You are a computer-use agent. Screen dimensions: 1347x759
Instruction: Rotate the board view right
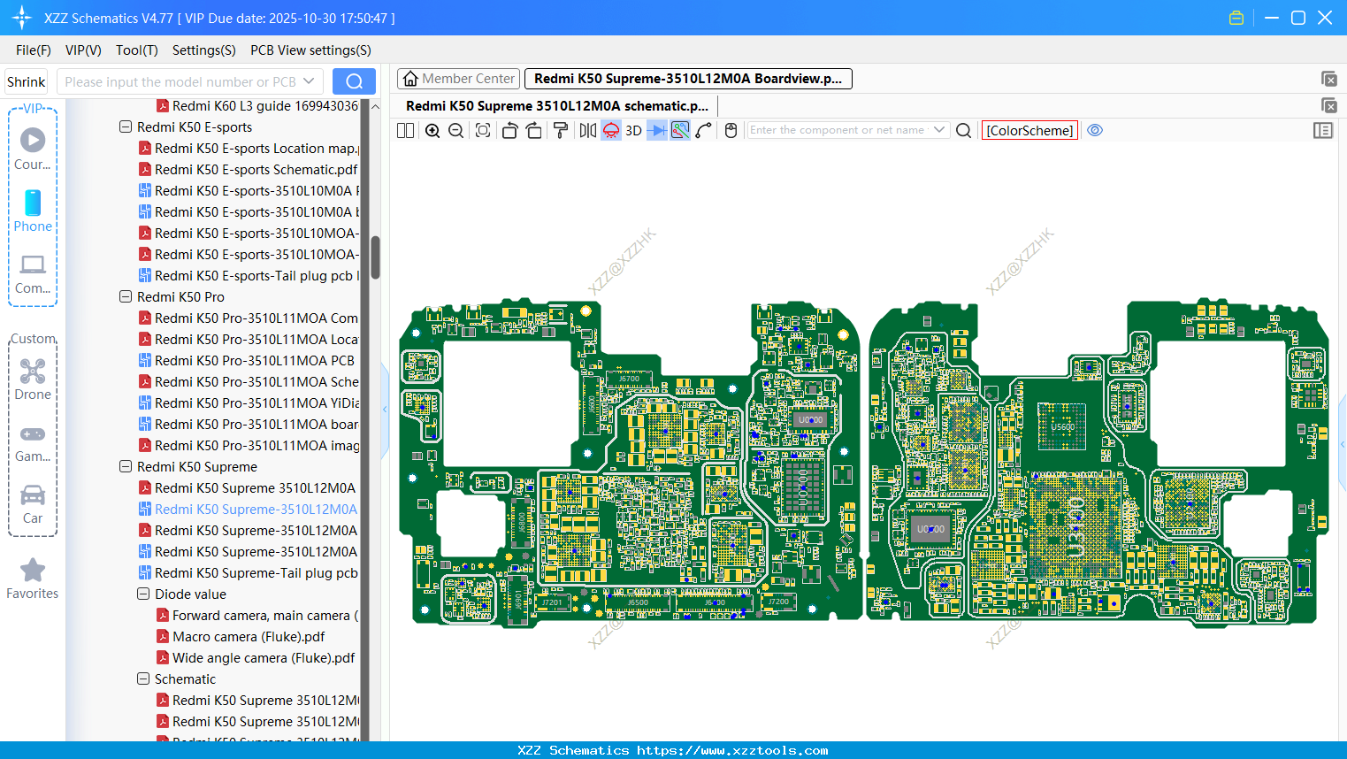[533, 130]
